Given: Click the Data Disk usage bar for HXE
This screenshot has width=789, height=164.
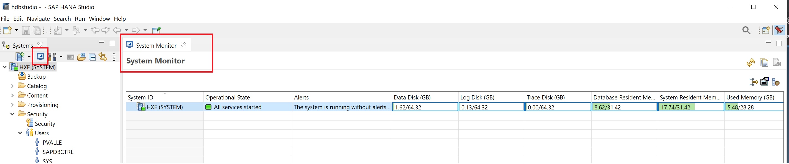Looking at the screenshot, I should [x=425, y=107].
